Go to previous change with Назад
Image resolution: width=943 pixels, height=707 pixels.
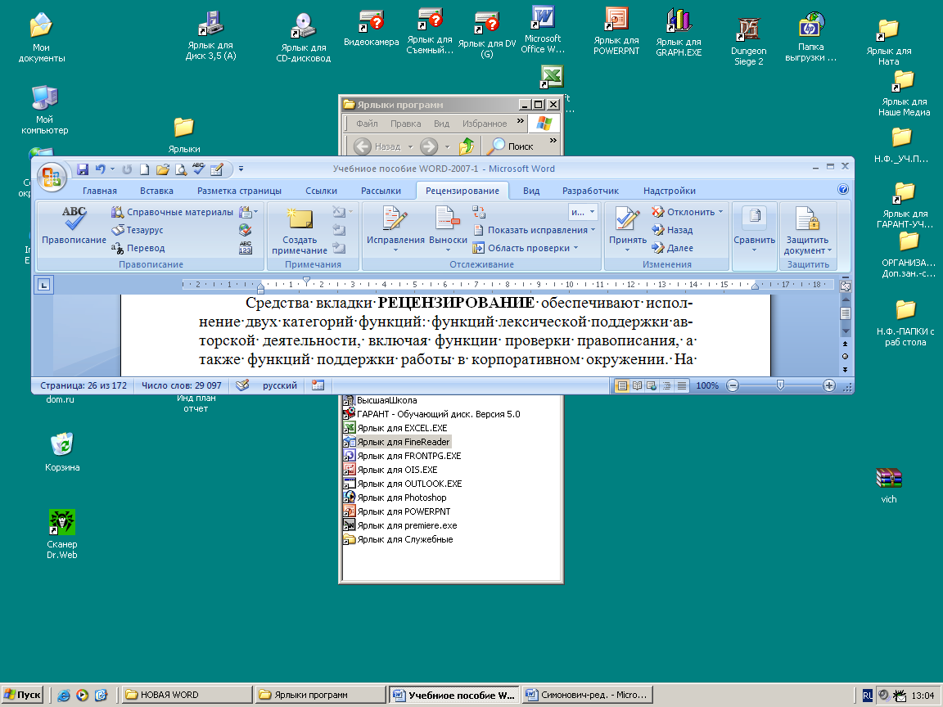point(672,230)
